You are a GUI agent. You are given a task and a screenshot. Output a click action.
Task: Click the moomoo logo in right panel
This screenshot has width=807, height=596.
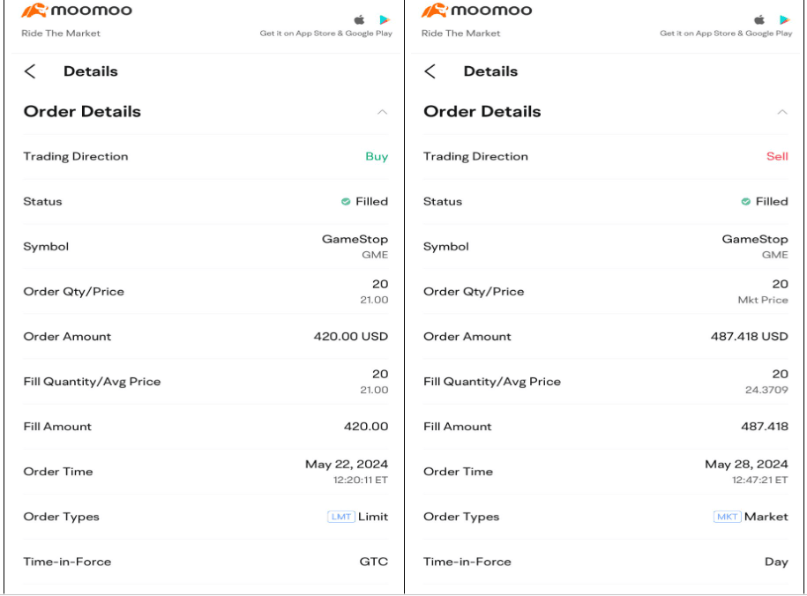[476, 11]
